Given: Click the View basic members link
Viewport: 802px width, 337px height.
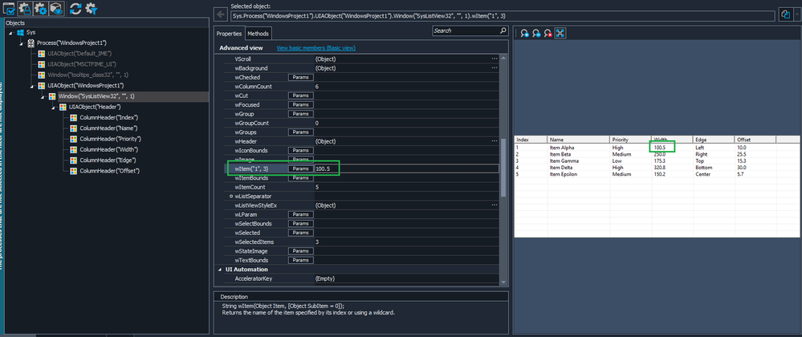Looking at the screenshot, I should 316,48.
